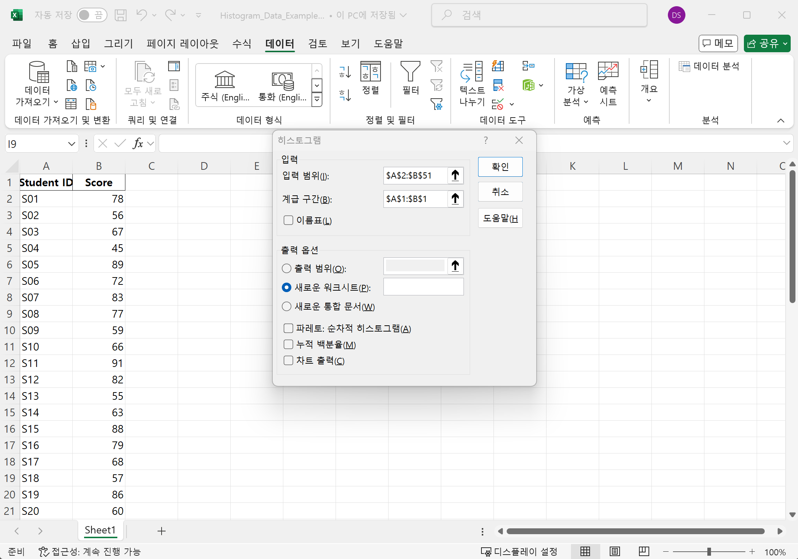Click Consolidate icon in data tools

pos(528,66)
